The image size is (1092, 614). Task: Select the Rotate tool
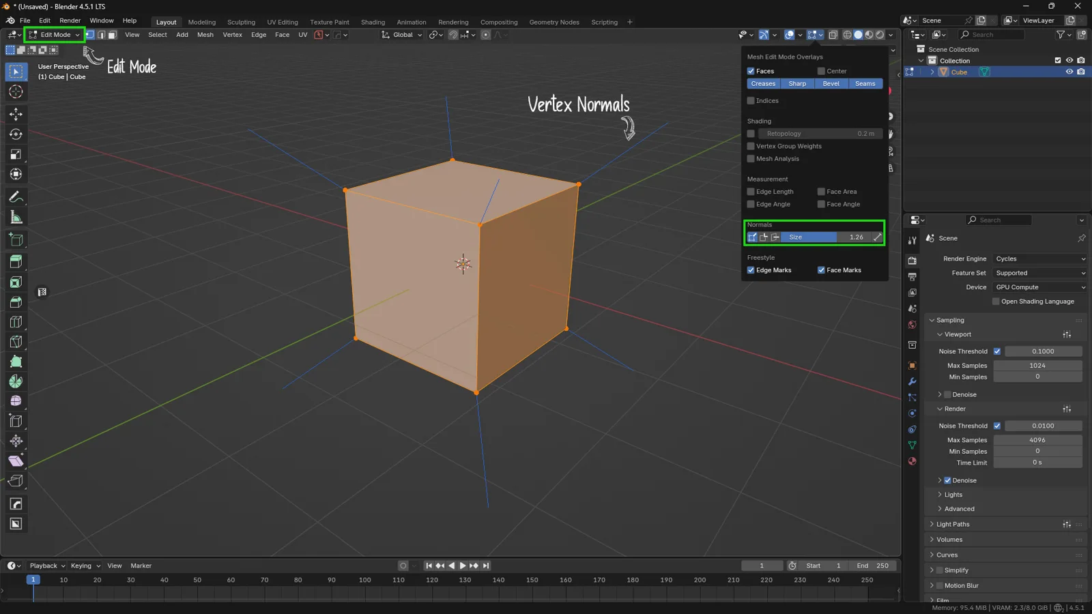(x=16, y=134)
